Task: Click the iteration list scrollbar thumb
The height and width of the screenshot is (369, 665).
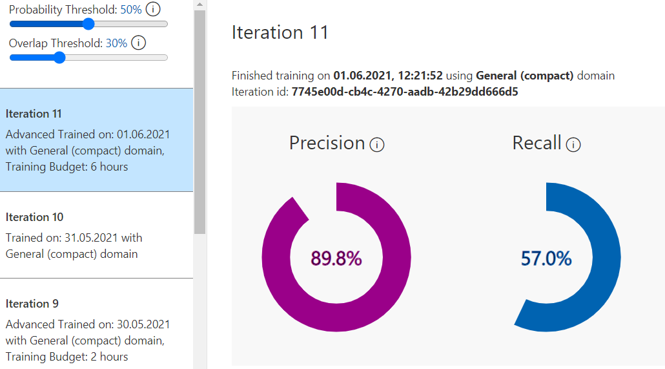Action: point(200,121)
